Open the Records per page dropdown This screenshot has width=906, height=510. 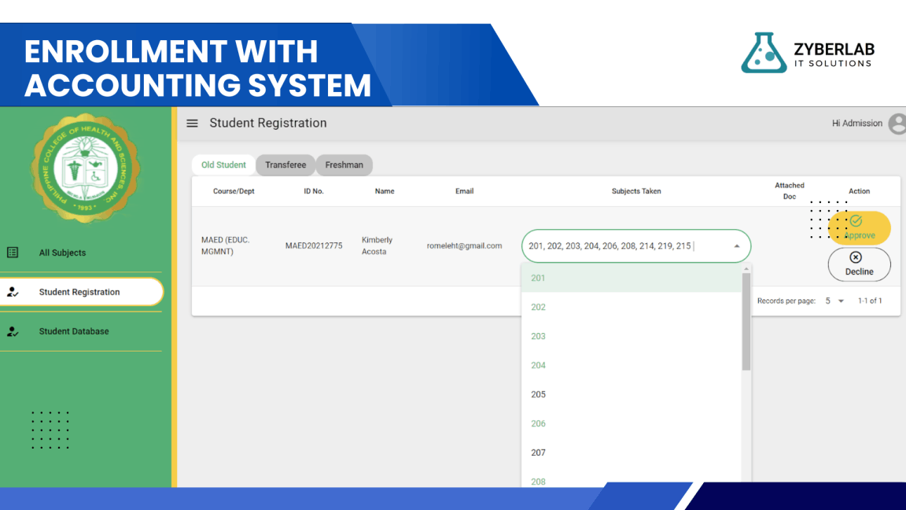[x=834, y=301]
